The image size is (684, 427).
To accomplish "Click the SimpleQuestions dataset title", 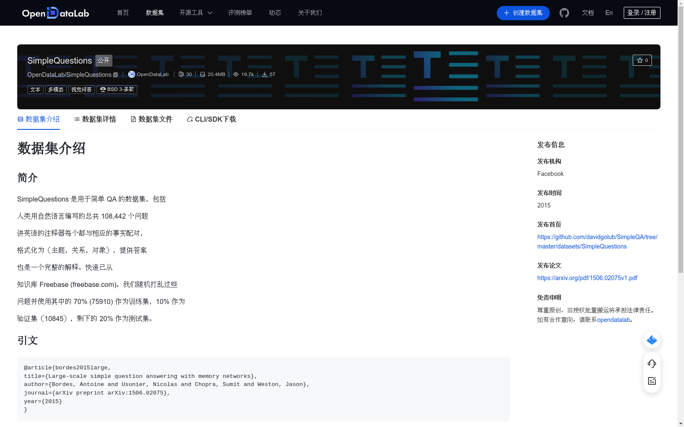I will pyautogui.click(x=59, y=61).
